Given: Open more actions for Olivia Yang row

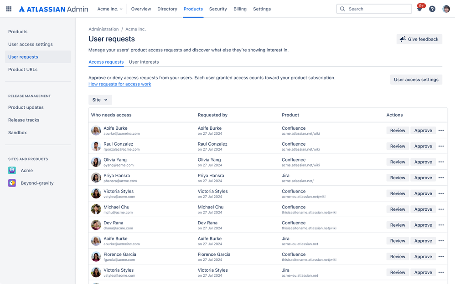Looking at the screenshot, I should tap(441, 162).
